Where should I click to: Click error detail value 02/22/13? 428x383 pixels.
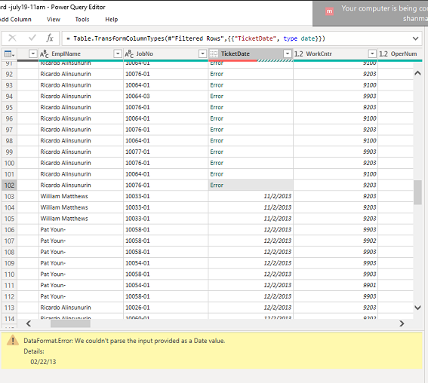(x=43, y=362)
